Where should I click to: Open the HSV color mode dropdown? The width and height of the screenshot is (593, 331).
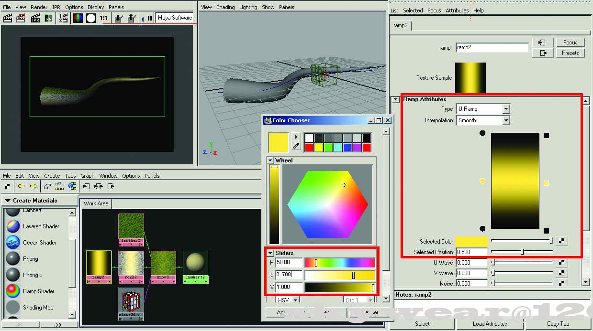click(288, 300)
